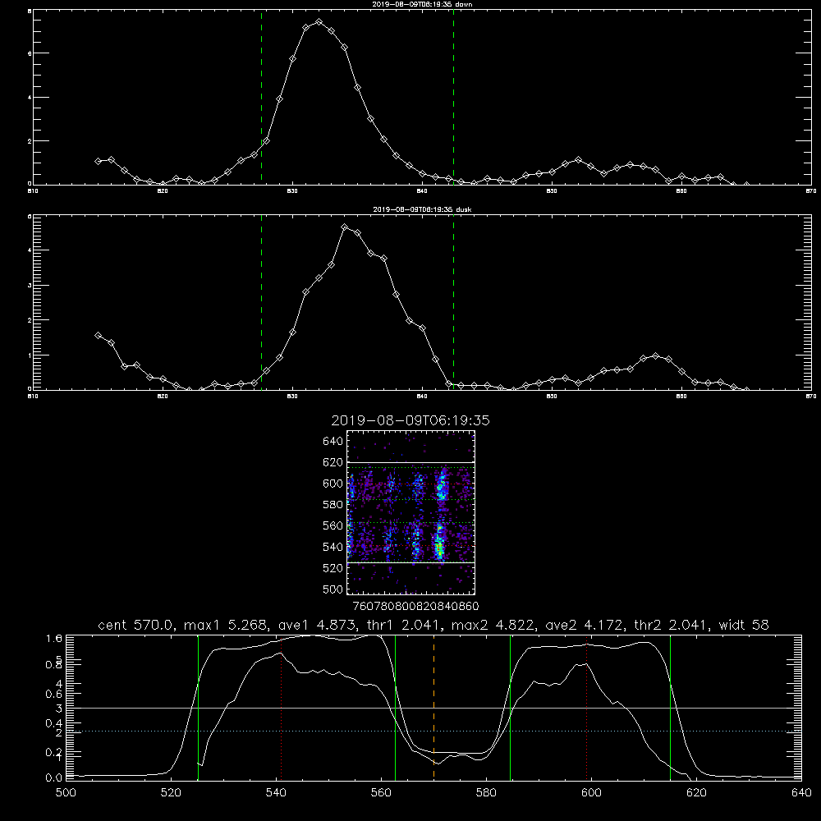Viewport: 821px width, 821px height.
Task: Click the colored spectrogram image
Action: pos(410,512)
